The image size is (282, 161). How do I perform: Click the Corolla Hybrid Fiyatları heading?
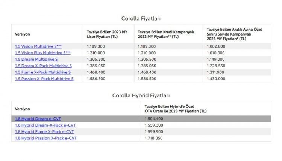point(141,95)
